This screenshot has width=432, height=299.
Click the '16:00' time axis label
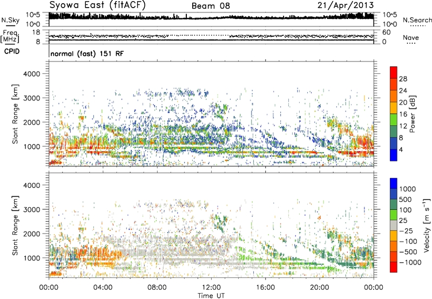pyautogui.click(x=265, y=288)
